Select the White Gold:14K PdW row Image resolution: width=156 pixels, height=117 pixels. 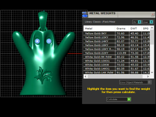(x=117, y=72)
